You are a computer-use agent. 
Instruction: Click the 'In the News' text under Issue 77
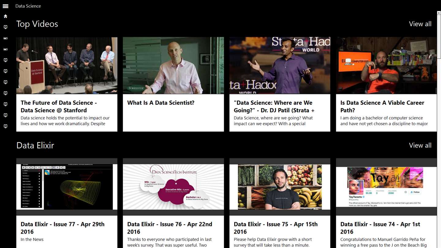coord(32,239)
